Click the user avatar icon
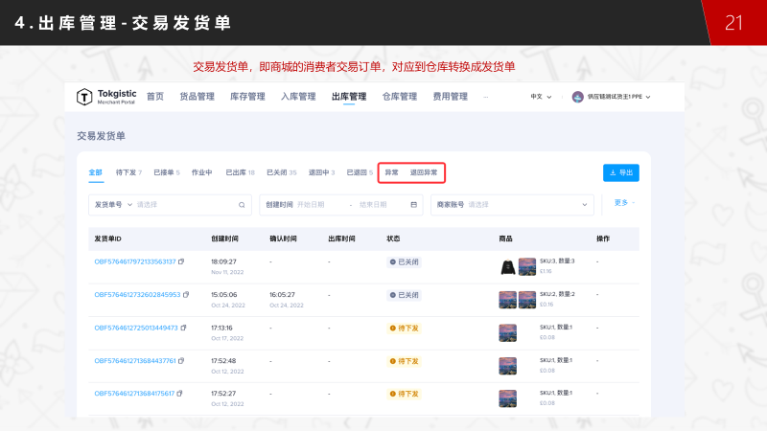Image resolution: width=767 pixels, height=431 pixels. pyautogui.click(x=578, y=97)
